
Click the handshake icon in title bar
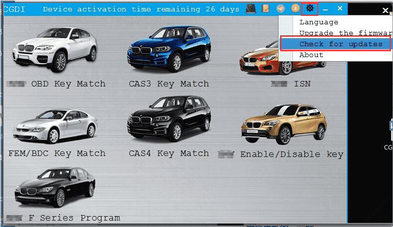(281, 9)
